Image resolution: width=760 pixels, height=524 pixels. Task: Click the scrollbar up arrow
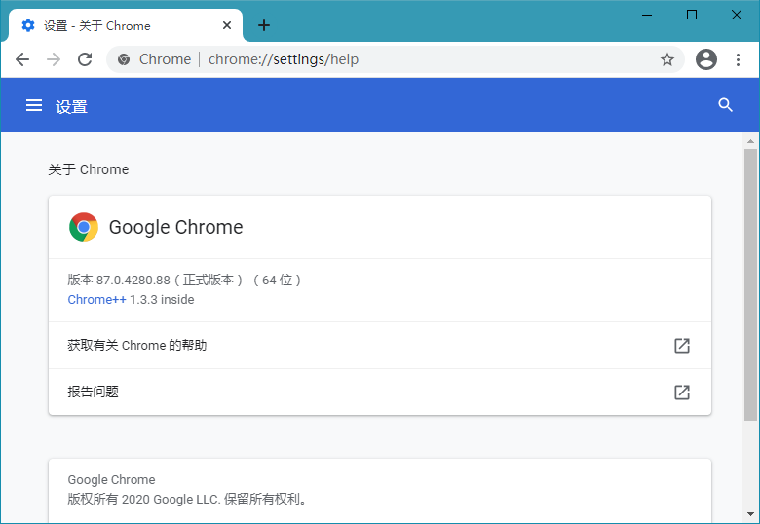(x=750, y=141)
